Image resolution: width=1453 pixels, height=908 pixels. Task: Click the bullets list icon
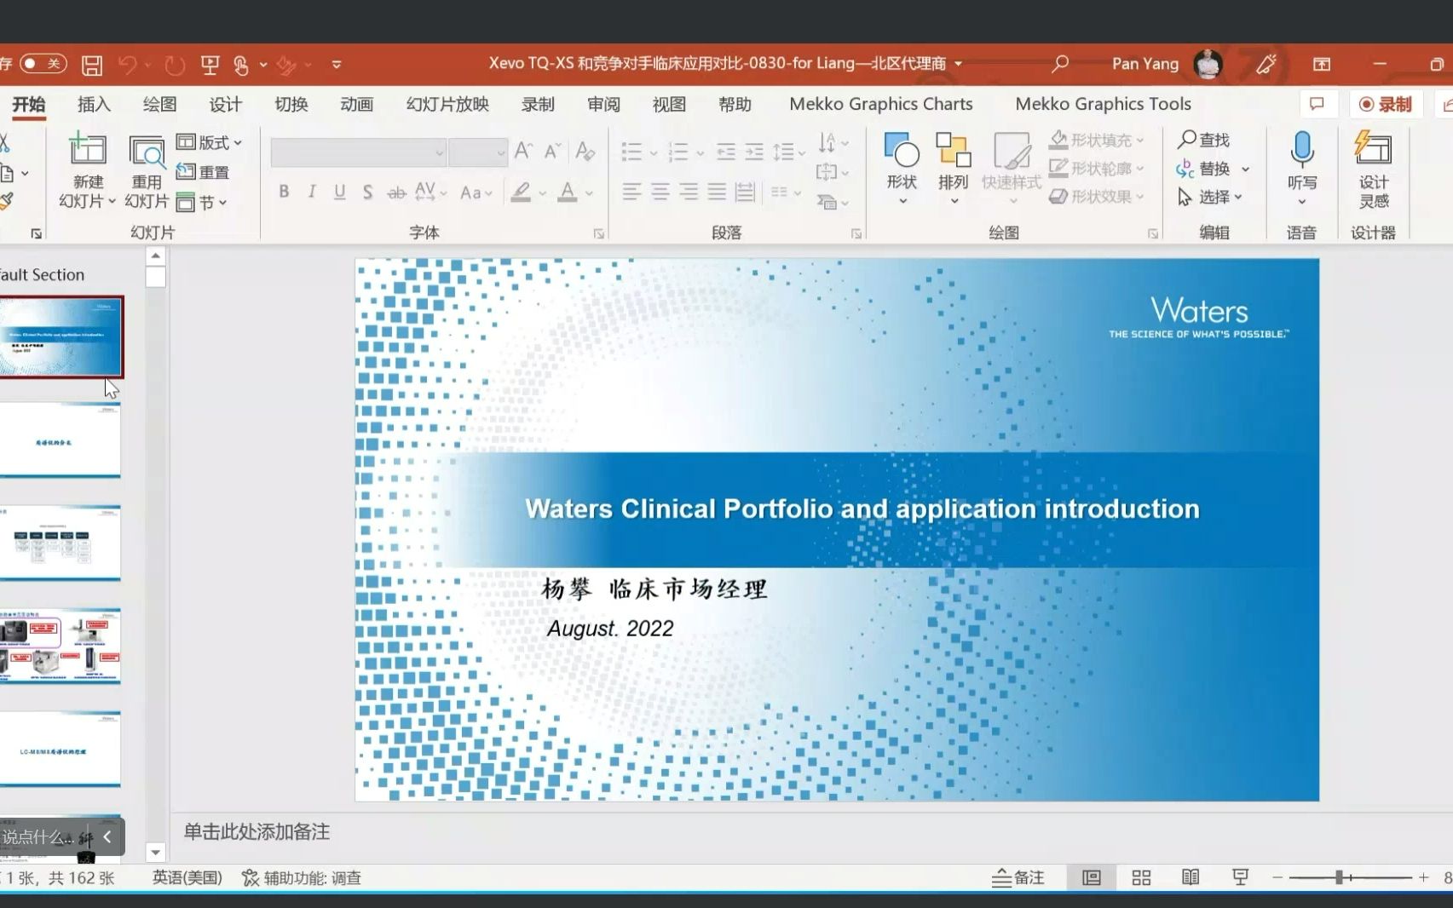pyautogui.click(x=631, y=152)
